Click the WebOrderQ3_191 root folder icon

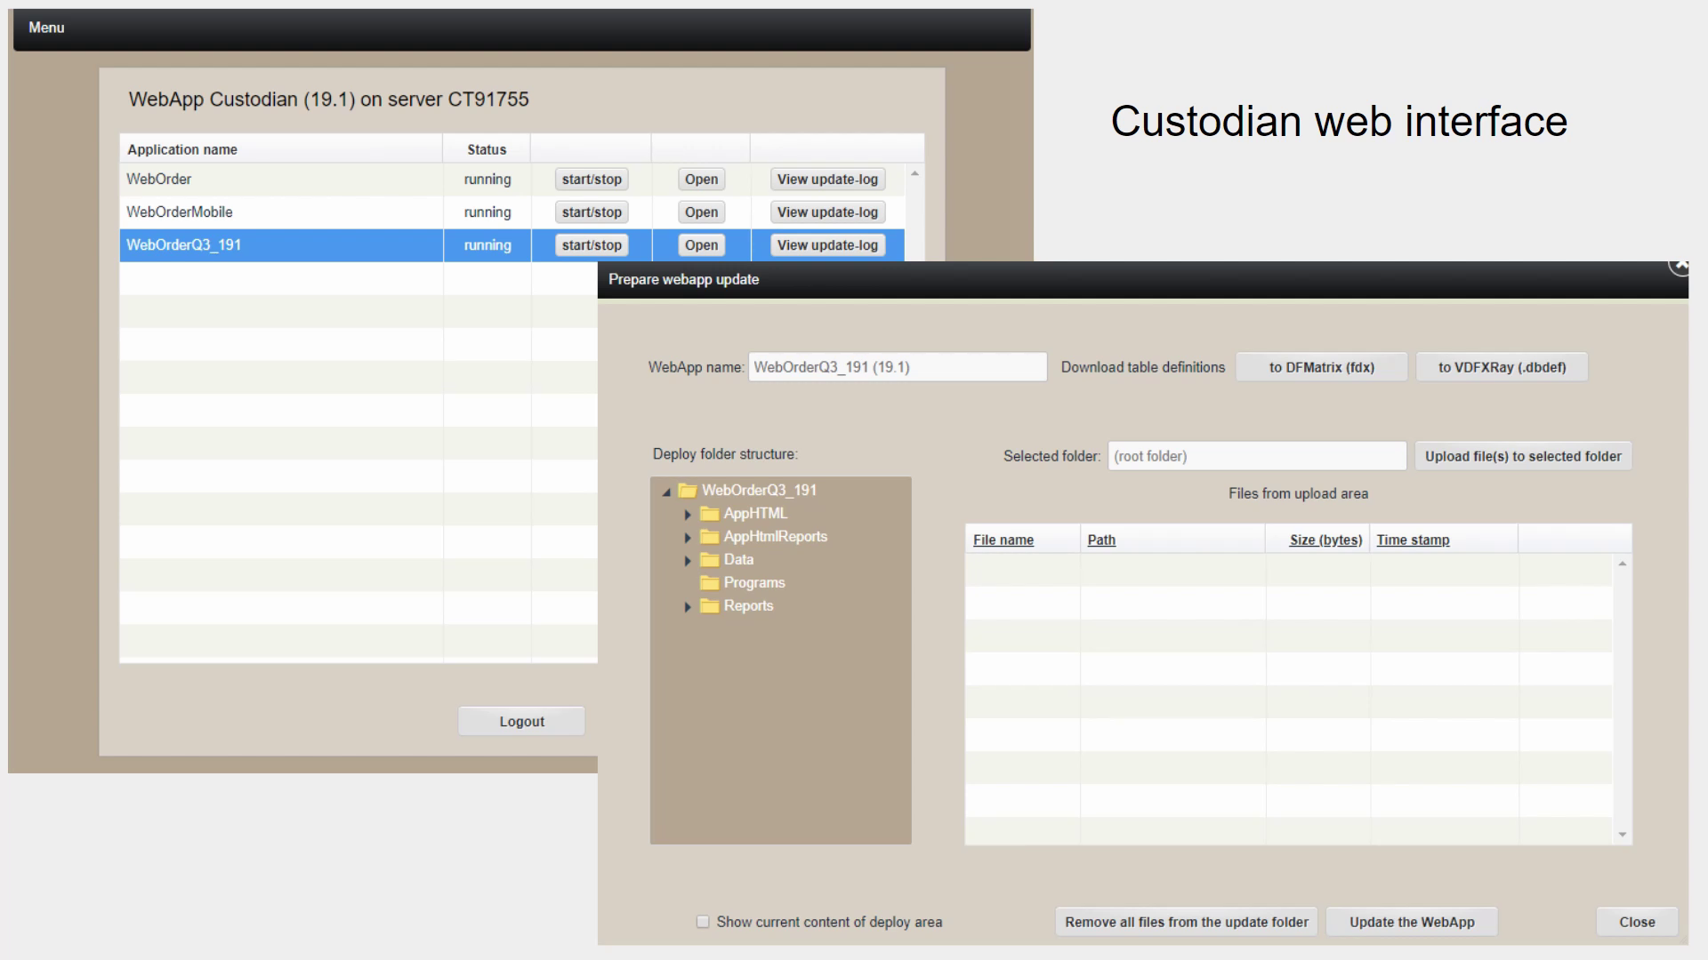point(687,491)
